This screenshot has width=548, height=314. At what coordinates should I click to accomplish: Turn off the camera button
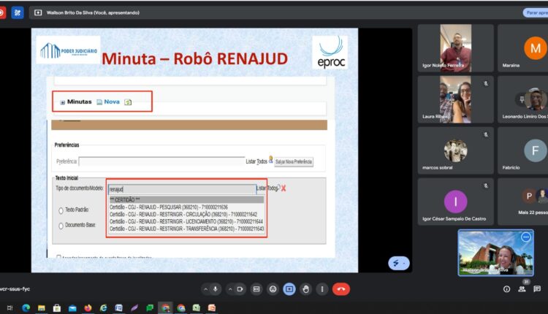coord(240,288)
